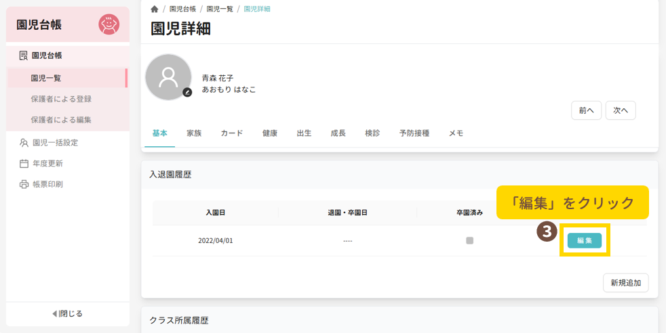
Task: Select 保護者による登録 in sidebar
Action: tap(61, 99)
